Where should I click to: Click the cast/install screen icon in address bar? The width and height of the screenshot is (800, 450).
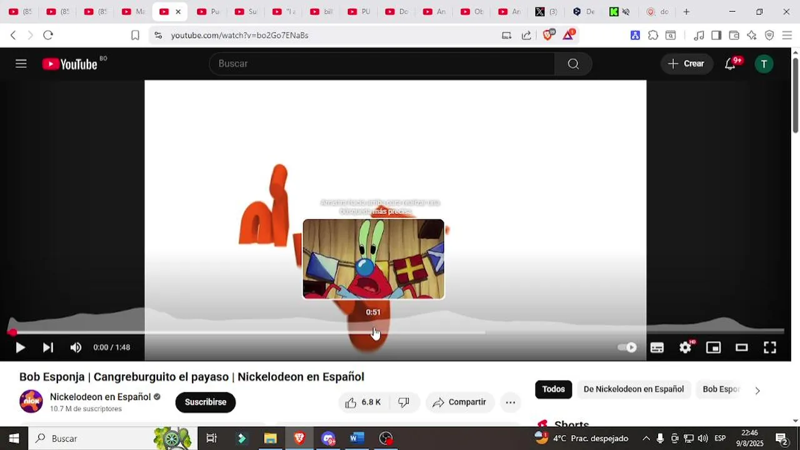pos(507,36)
